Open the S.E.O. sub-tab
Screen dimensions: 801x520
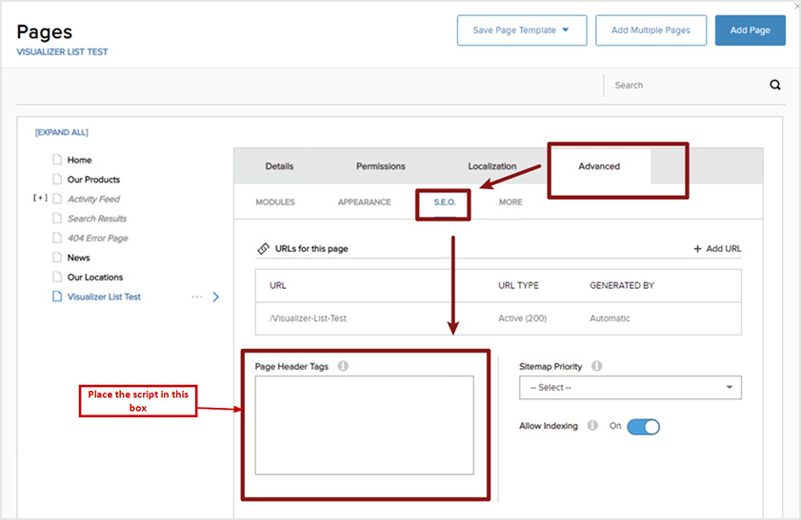(445, 202)
